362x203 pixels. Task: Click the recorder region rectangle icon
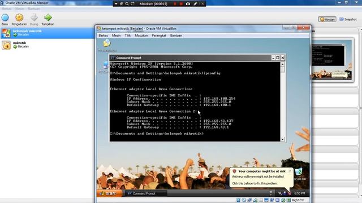click(132, 4)
